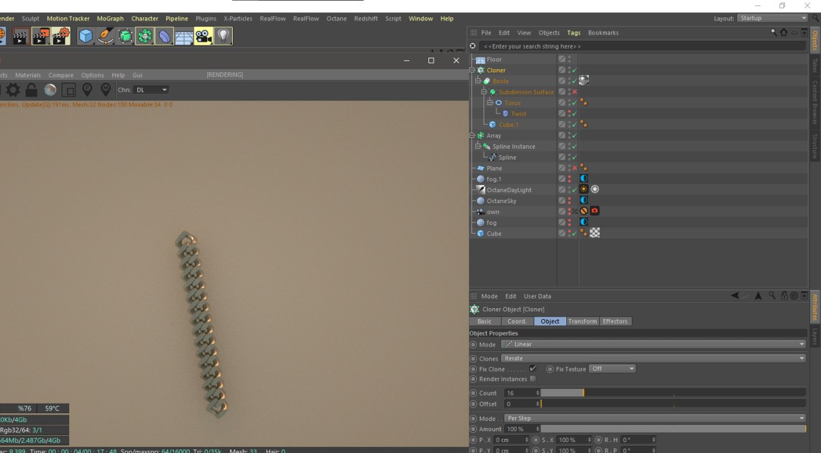Collapse the Boole hierarchy
Viewport: 821px width, 453px height.
pyautogui.click(x=478, y=81)
